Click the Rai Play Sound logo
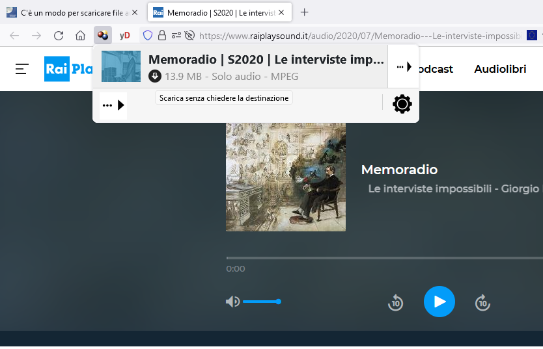 (68, 69)
